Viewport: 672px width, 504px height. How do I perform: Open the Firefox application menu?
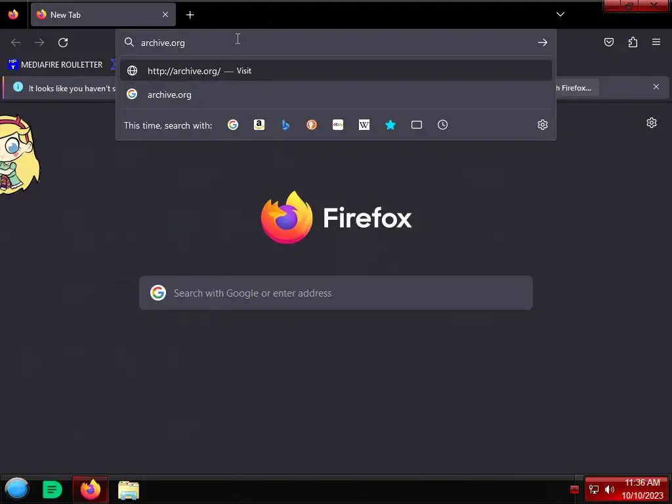coord(656,42)
